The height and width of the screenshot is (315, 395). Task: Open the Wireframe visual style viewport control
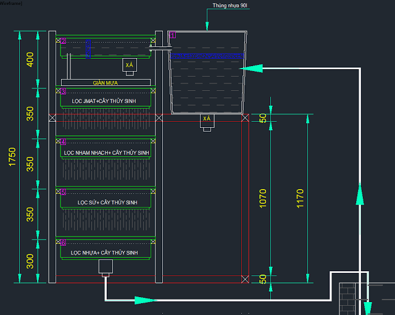click(x=11, y=3)
